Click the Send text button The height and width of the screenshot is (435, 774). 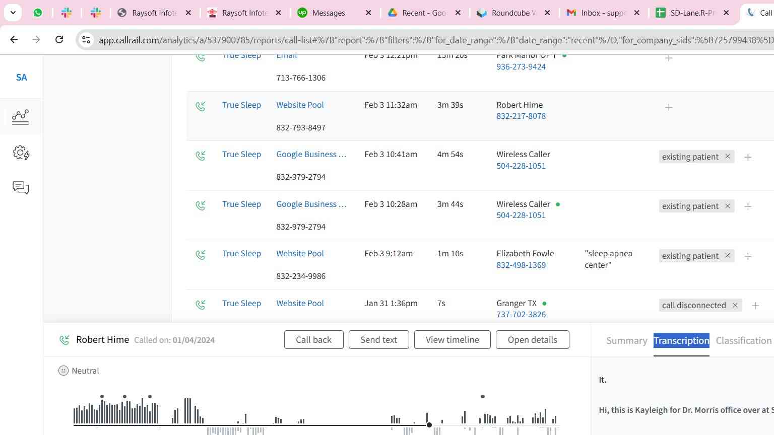[378, 340]
